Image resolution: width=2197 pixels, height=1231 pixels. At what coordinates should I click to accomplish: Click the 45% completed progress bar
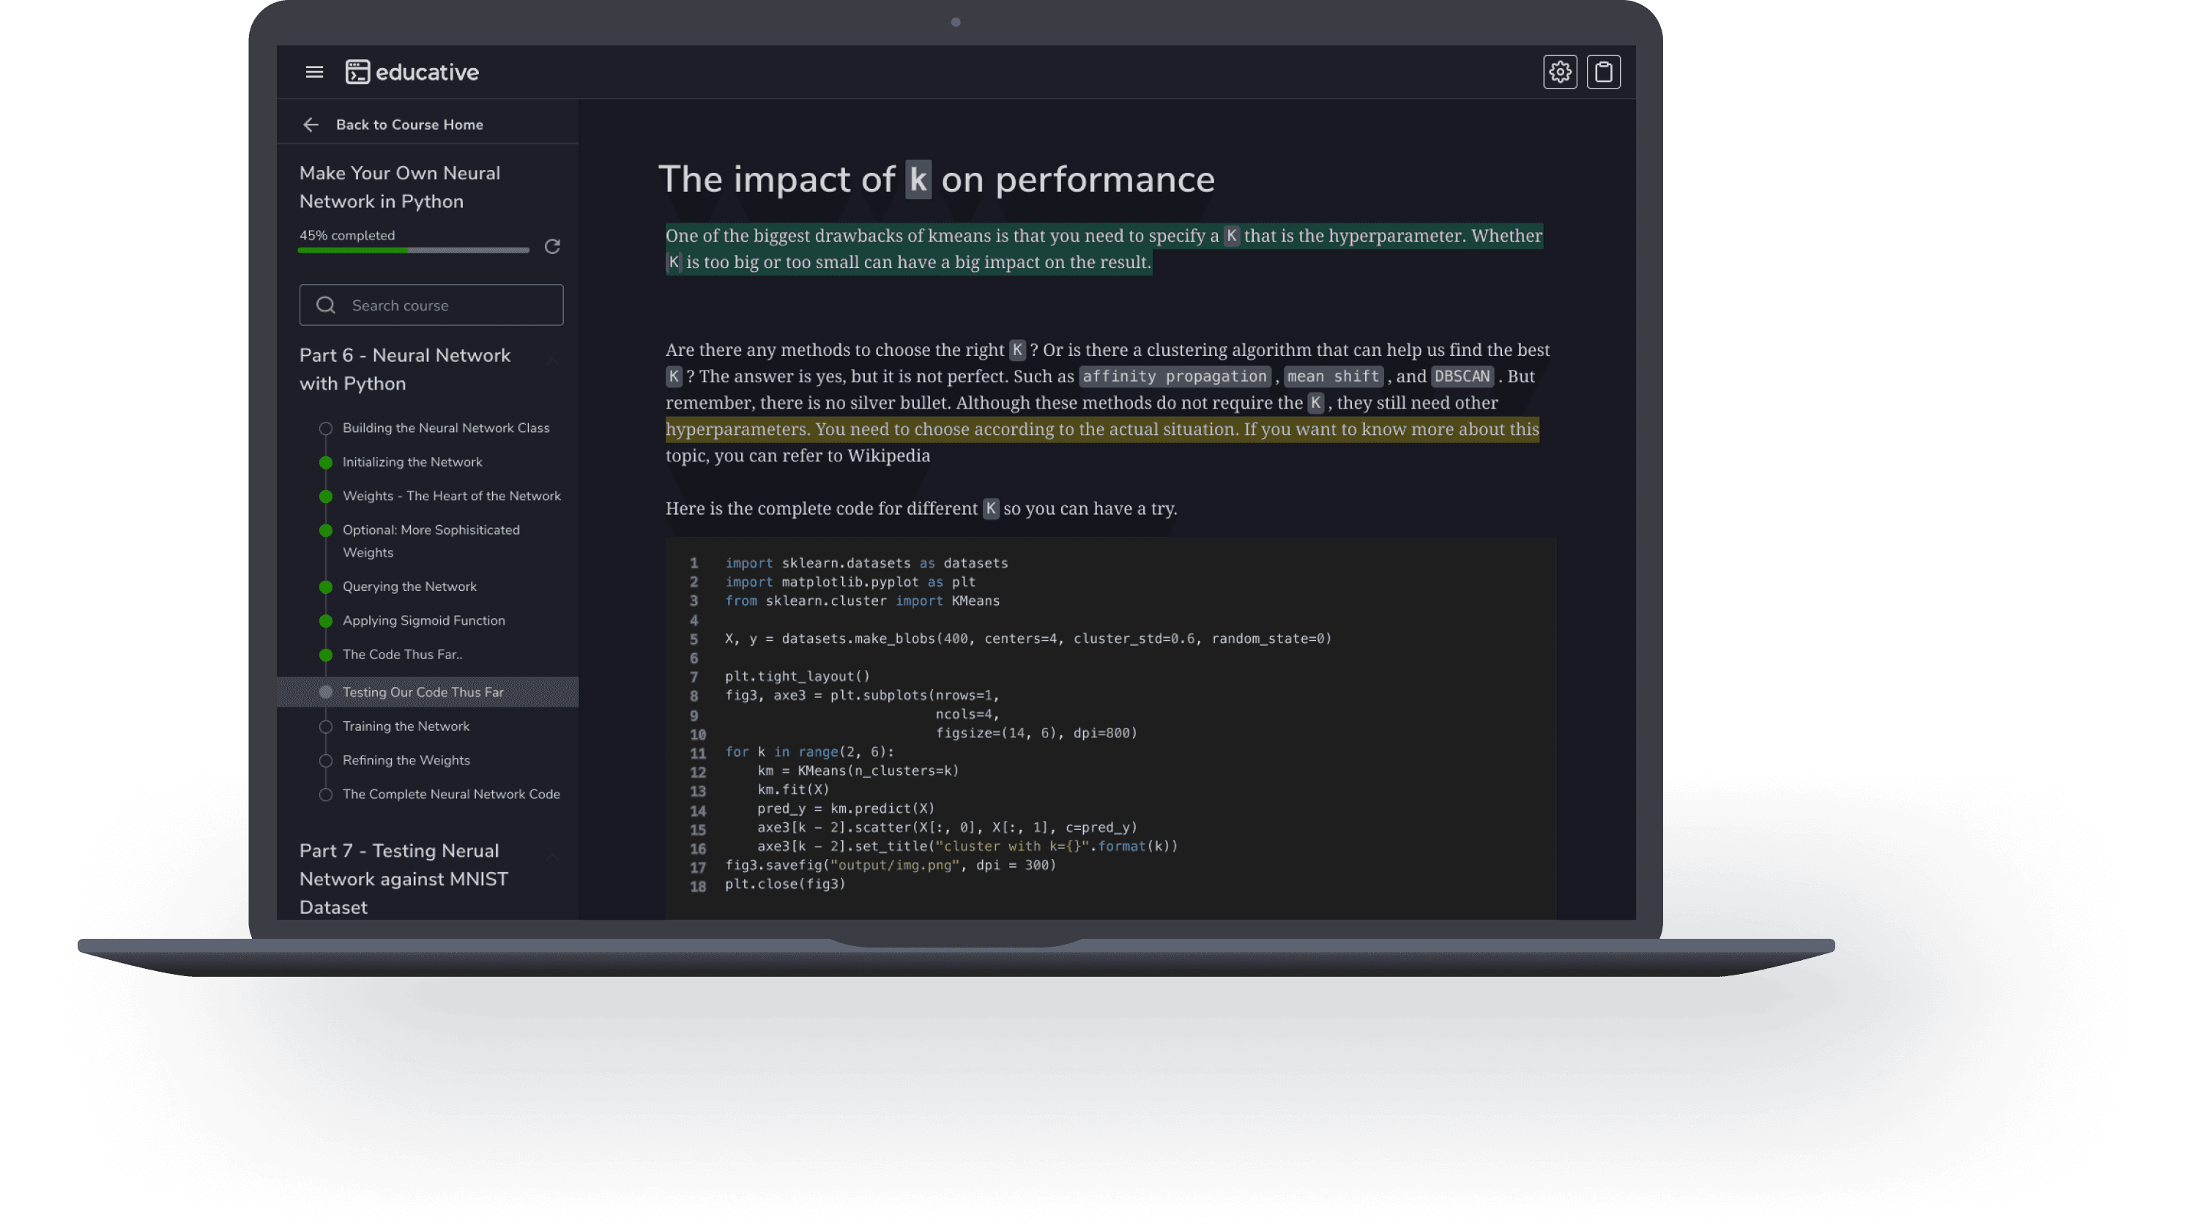coord(413,250)
